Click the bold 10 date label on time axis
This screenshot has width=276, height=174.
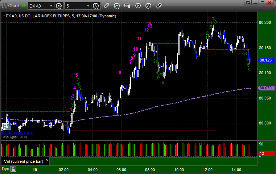pyautogui.click(x=35, y=170)
